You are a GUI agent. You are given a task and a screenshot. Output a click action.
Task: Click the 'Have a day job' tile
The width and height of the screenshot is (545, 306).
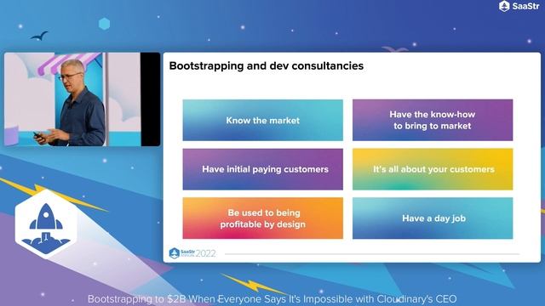pos(433,218)
